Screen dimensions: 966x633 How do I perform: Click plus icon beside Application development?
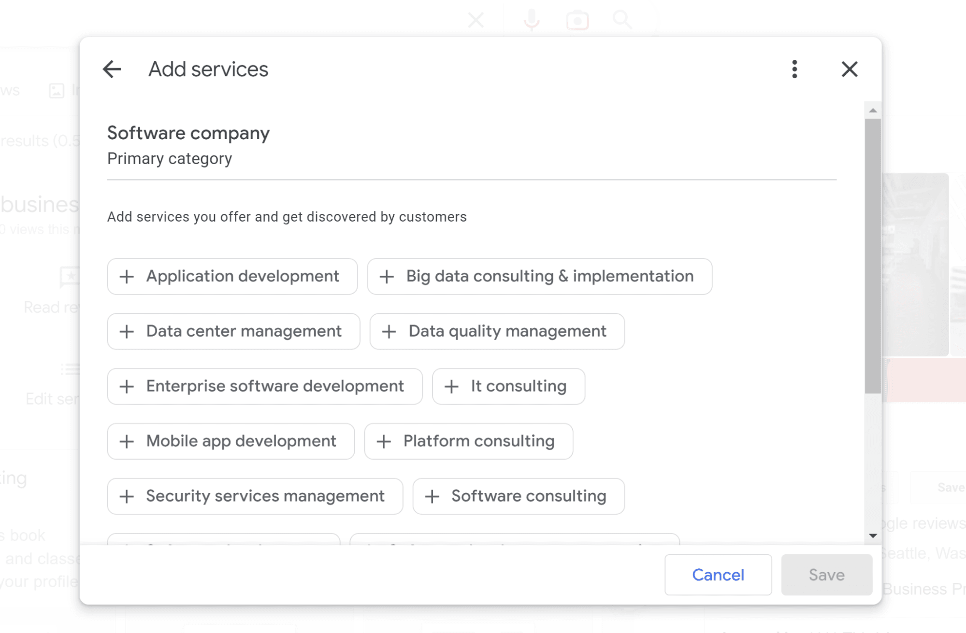coord(127,277)
